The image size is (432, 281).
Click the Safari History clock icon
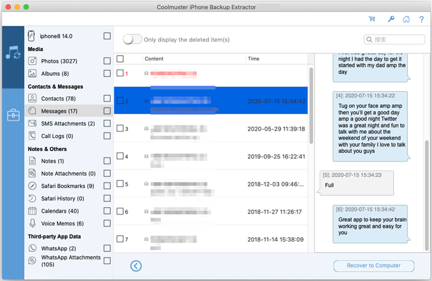tap(32, 198)
